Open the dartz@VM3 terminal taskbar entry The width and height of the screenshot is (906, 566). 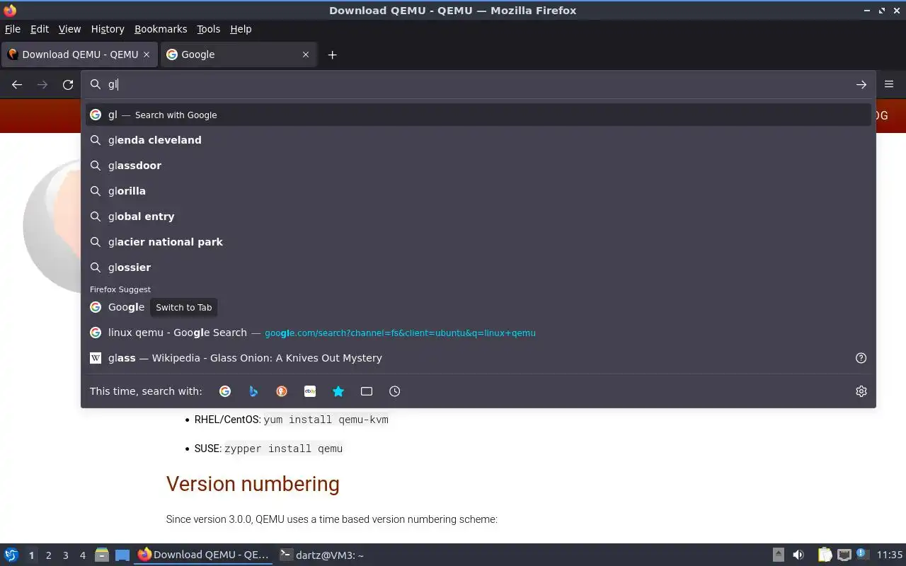click(321, 555)
